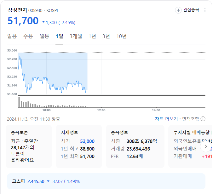Select the 3개월 chart tab

pyautogui.click(x=76, y=36)
